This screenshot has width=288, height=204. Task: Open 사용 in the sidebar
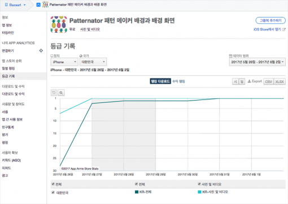click(x=5, y=112)
